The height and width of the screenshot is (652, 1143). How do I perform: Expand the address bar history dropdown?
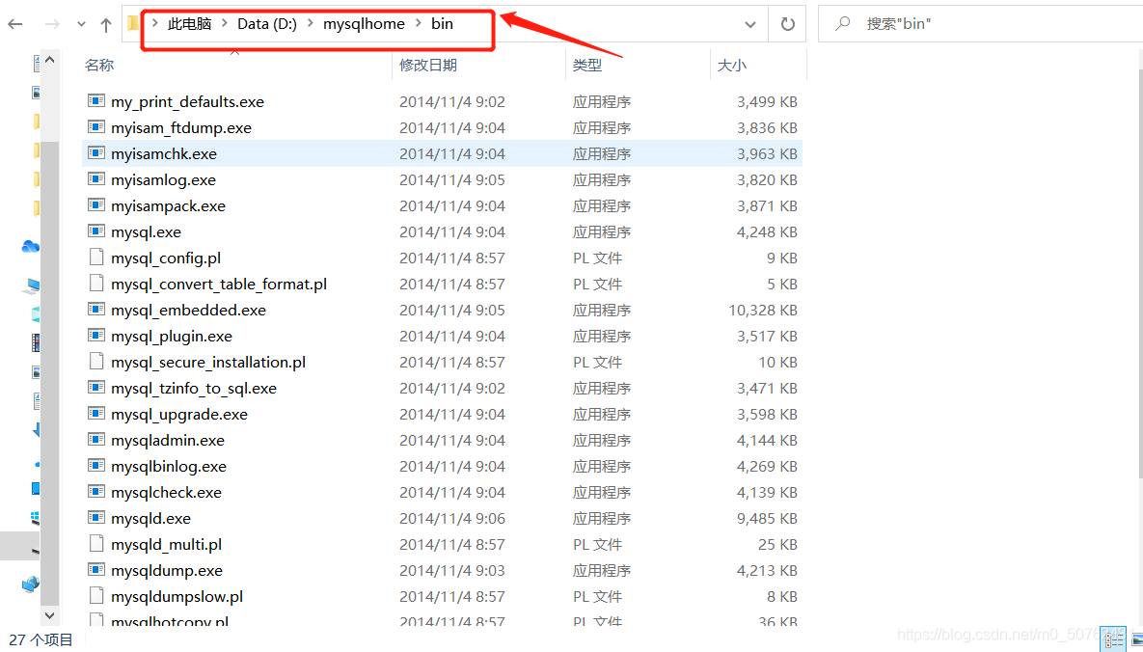(x=750, y=25)
